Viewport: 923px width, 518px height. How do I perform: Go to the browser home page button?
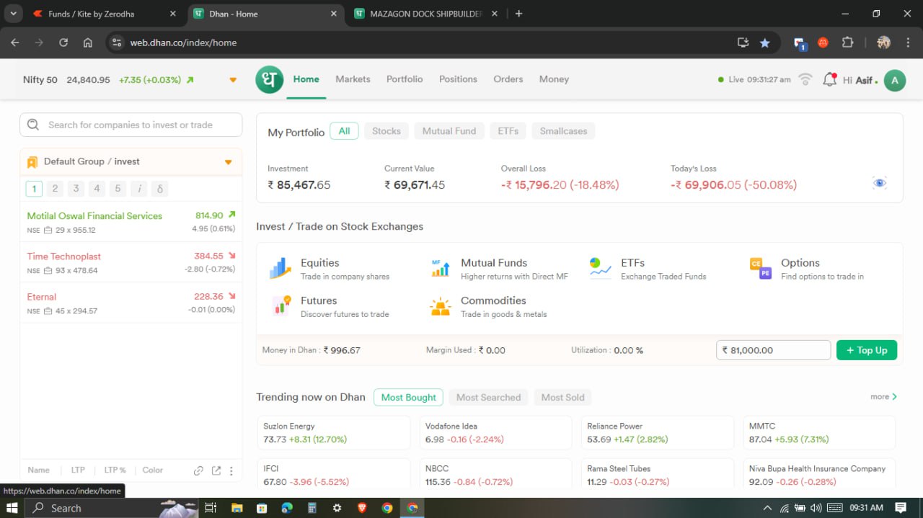point(88,43)
